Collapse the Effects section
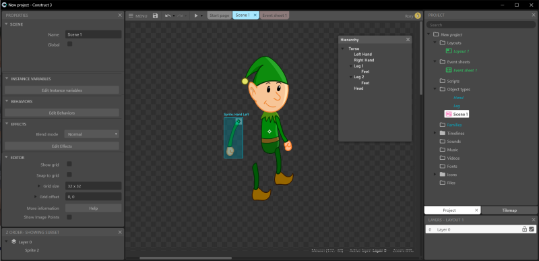 click(x=7, y=124)
